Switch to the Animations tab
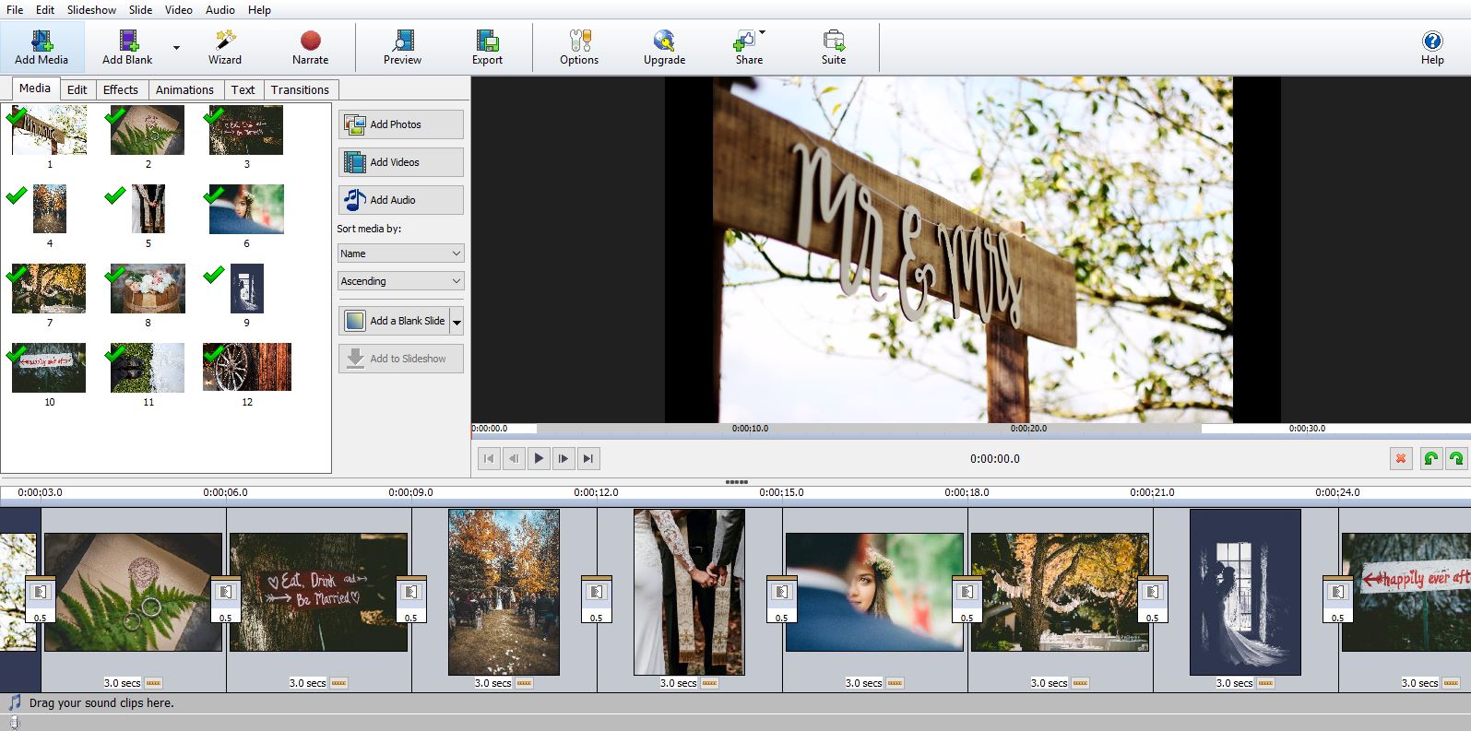Viewport: 1471px width, 731px height. click(184, 89)
